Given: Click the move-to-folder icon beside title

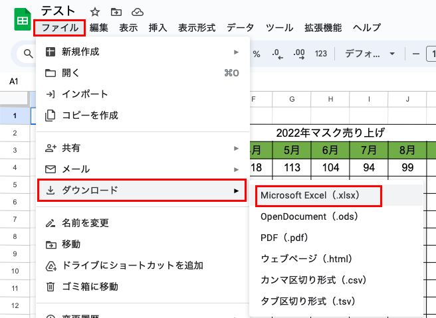Looking at the screenshot, I should (116, 12).
